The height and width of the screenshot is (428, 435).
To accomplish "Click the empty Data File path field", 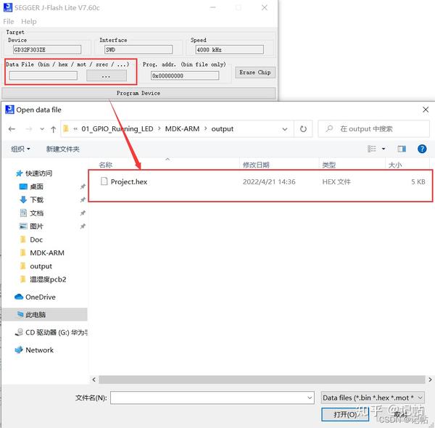I will [x=43, y=75].
